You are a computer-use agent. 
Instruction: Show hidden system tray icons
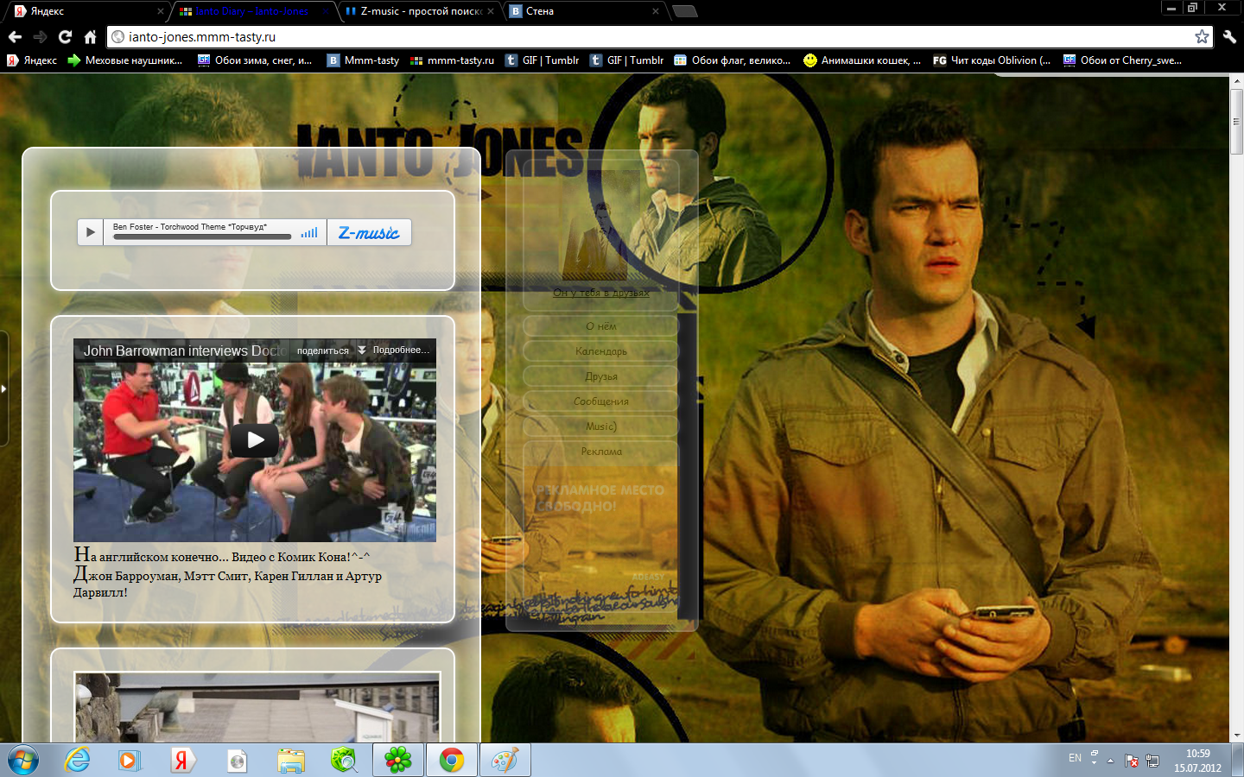1111,761
